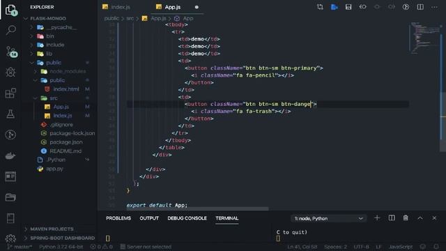The height and width of the screenshot is (251, 446).
Task: Click errors and warnings count in status bar
Action: 101,247
